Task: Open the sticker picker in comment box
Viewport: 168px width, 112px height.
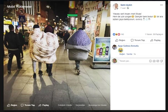Action: tap(162, 61)
